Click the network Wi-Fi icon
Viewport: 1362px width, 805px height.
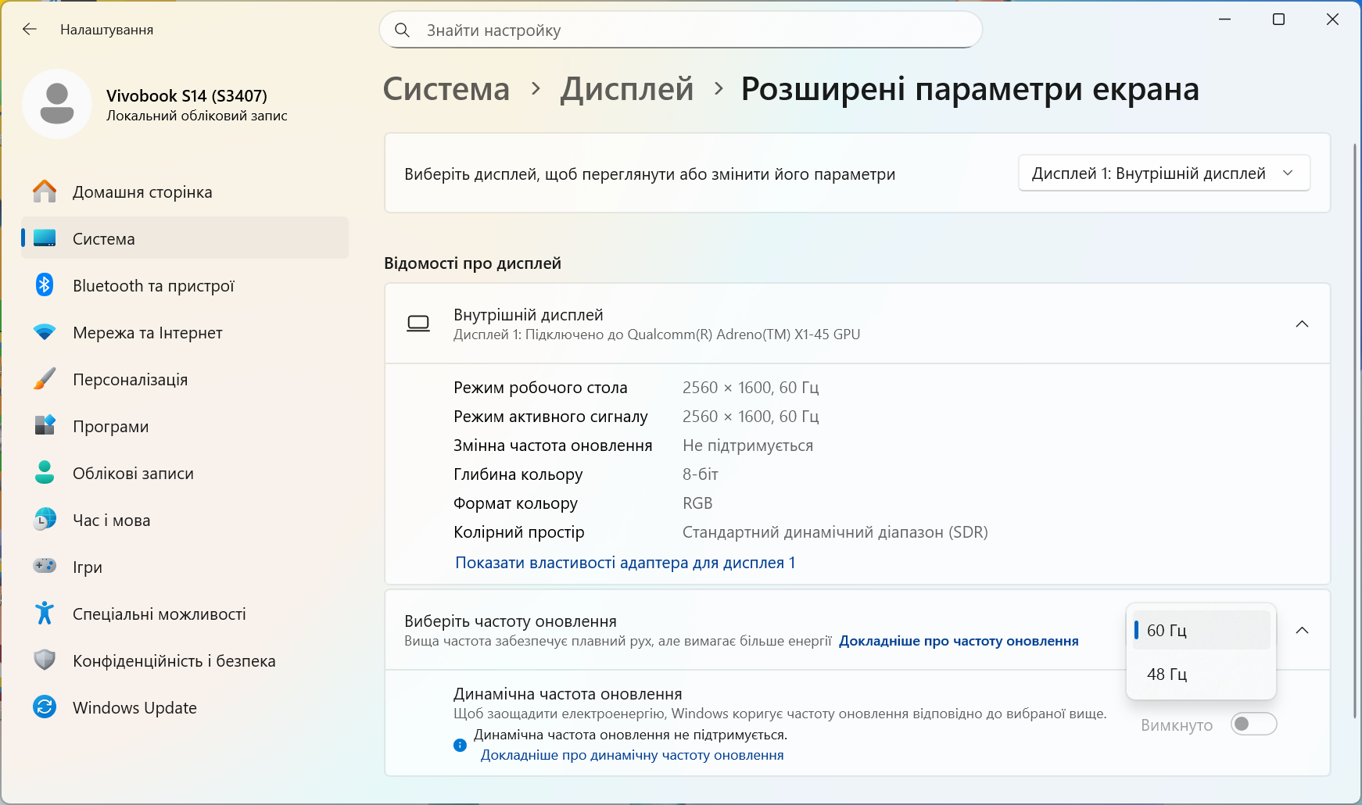(45, 332)
